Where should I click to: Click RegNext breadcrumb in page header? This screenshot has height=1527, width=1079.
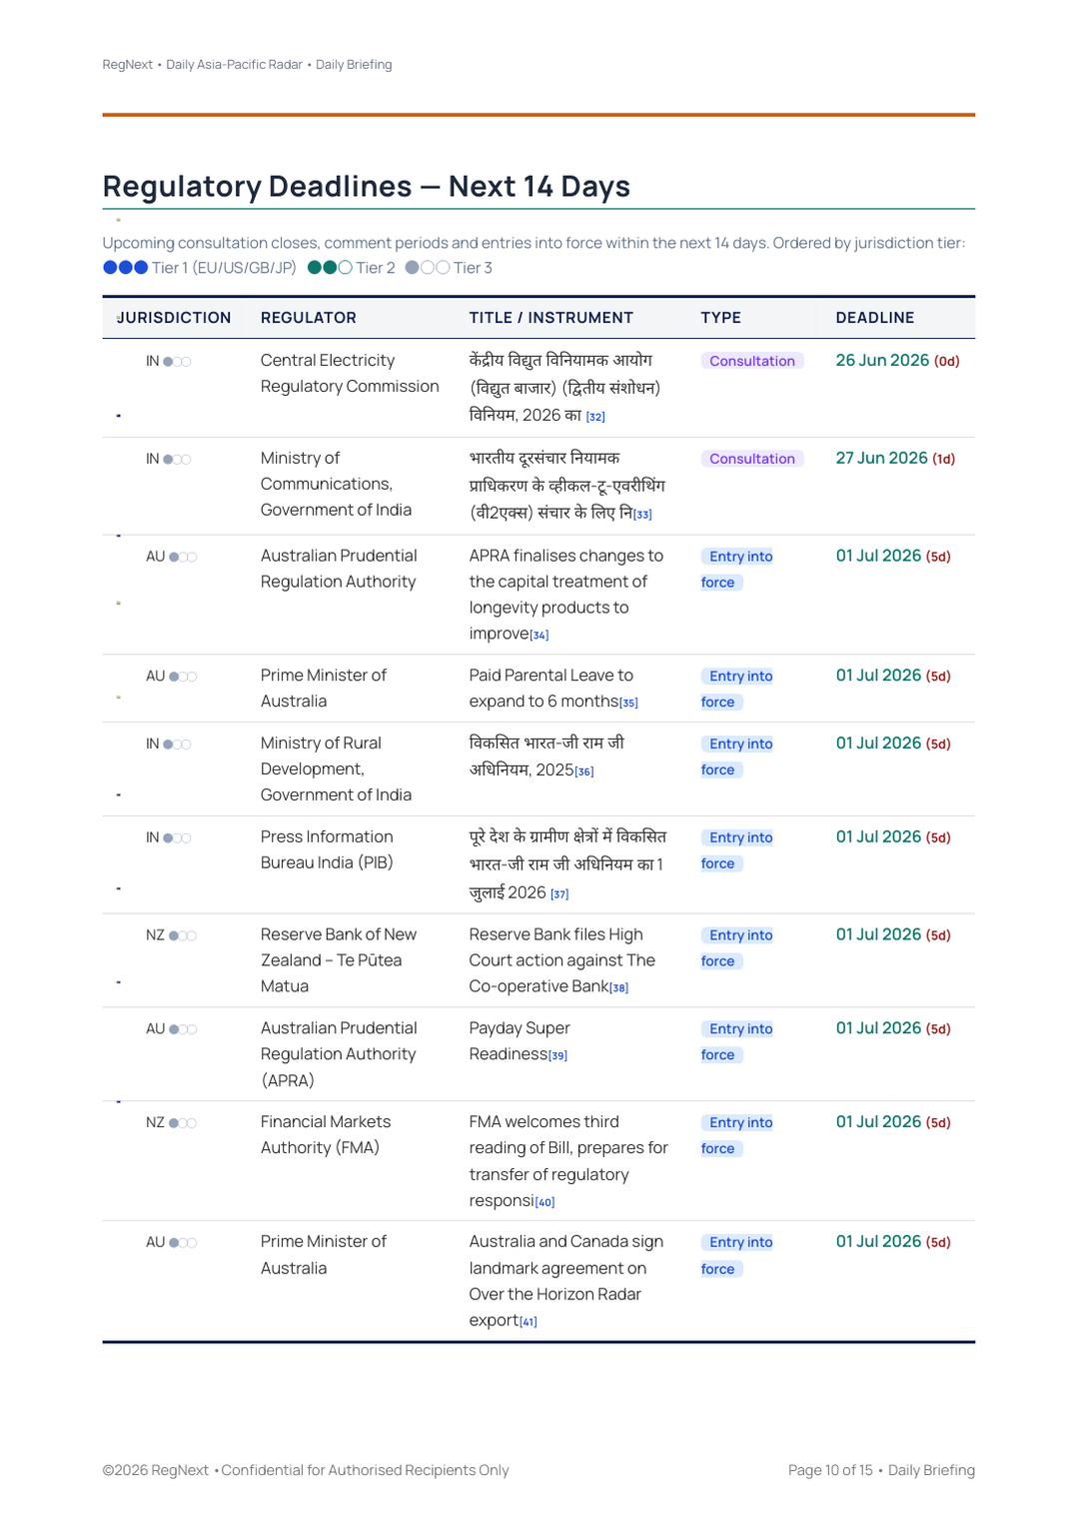pos(128,65)
